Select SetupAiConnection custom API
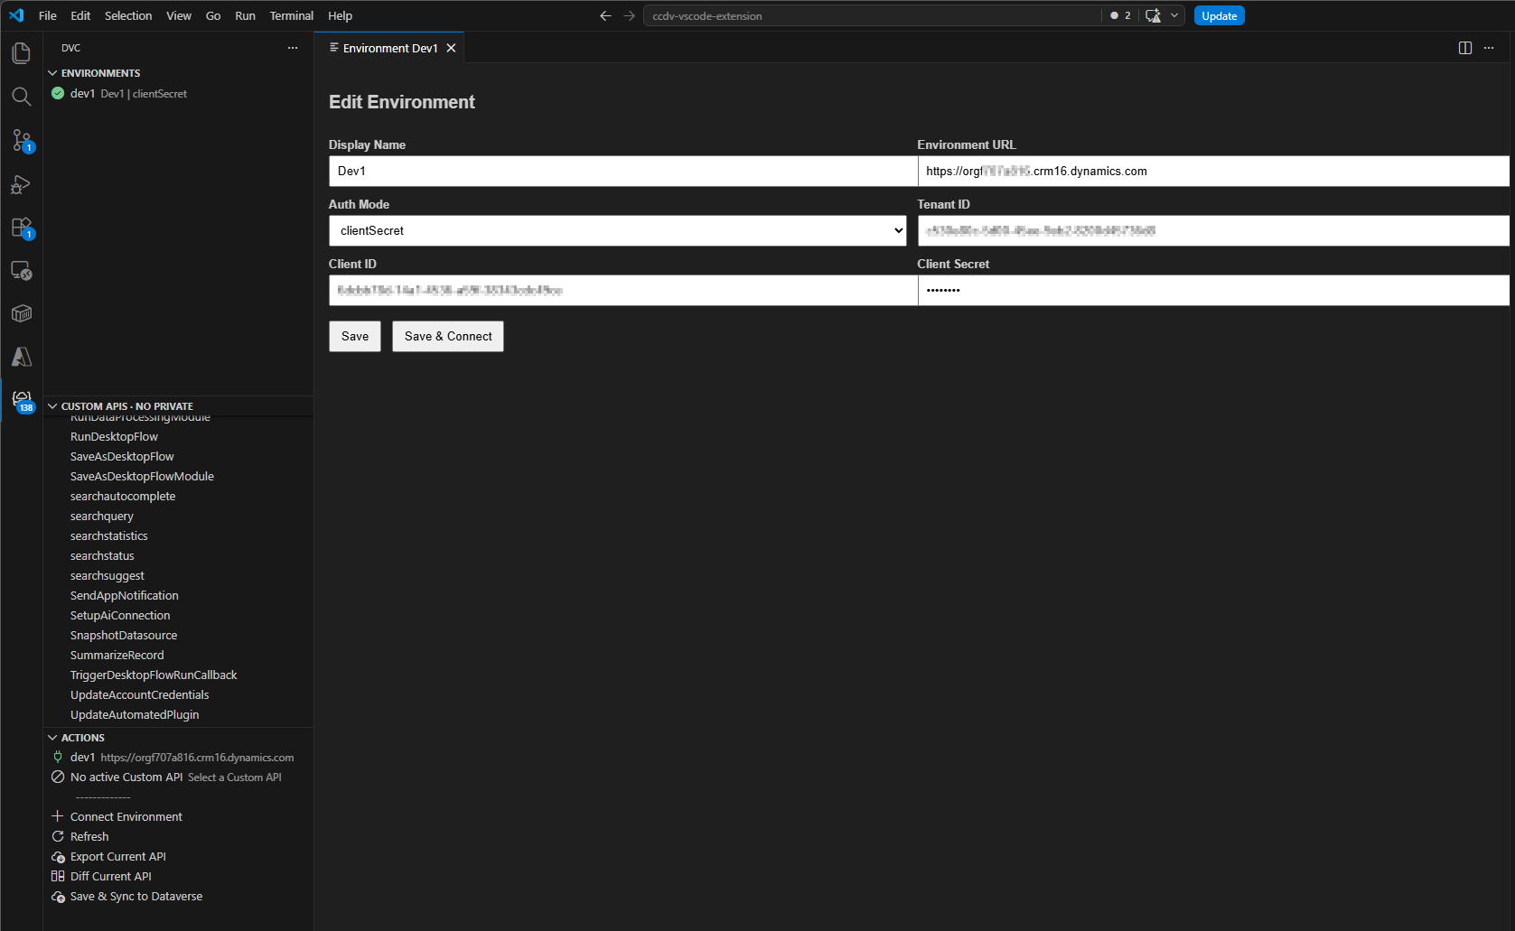 (x=120, y=615)
